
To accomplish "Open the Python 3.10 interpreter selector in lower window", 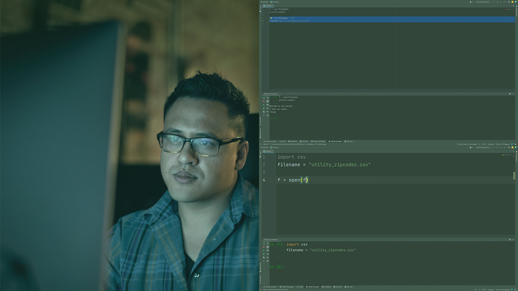I will pos(503,290).
